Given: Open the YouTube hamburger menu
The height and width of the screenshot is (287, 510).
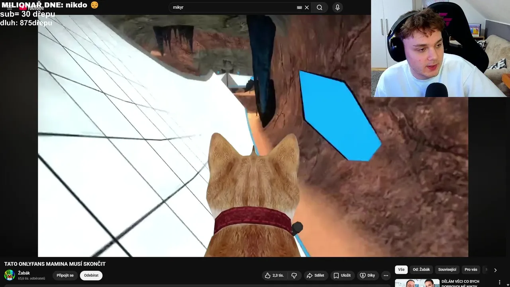Looking at the screenshot, I should pyautogui.click(x=10, y=8).
